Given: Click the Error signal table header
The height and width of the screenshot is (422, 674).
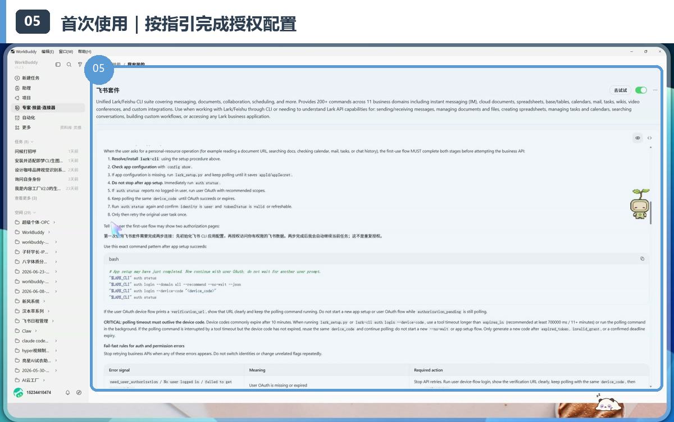Looking at the screenshot, I should coord(119,370).
